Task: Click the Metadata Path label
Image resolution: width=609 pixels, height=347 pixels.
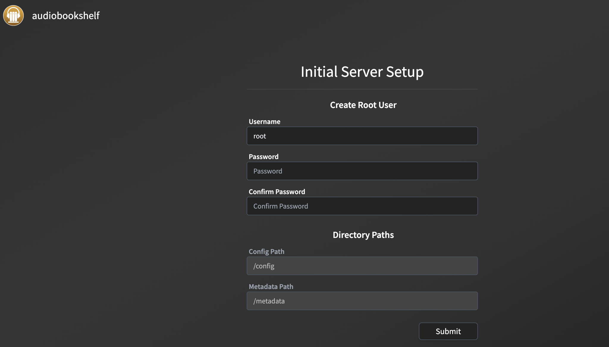Action: click(271, 287)
